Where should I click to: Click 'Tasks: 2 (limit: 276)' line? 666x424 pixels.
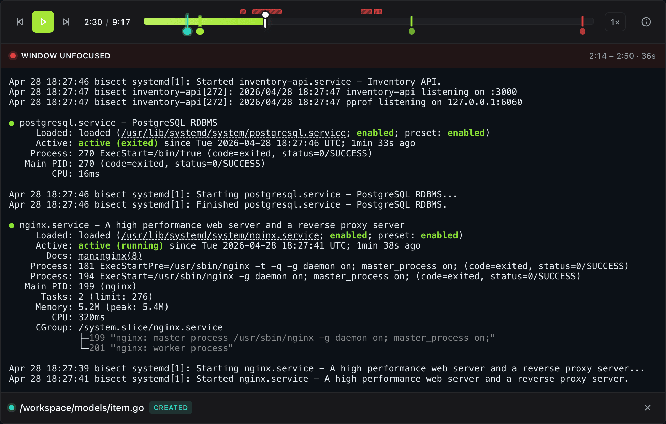tap(97, 297)
